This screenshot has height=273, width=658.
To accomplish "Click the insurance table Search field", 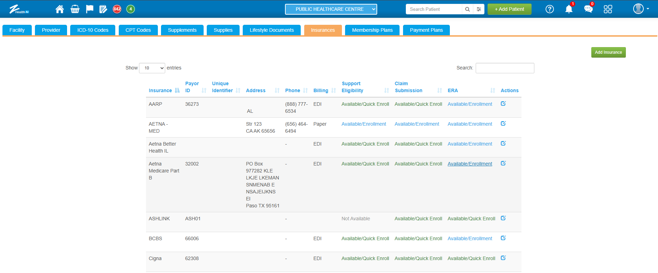I will pos(505,68).
